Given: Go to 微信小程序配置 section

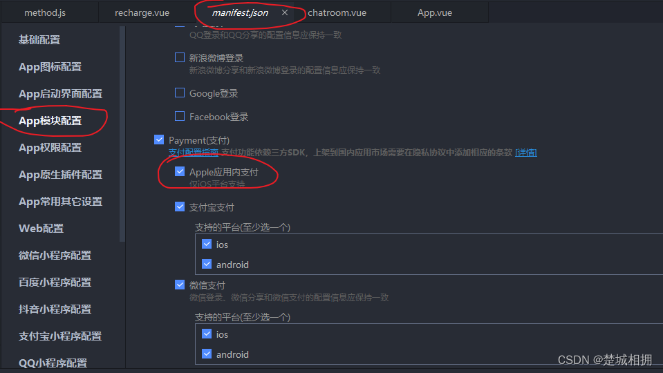Looking at the screenshot, I should [x=55, y=255].
